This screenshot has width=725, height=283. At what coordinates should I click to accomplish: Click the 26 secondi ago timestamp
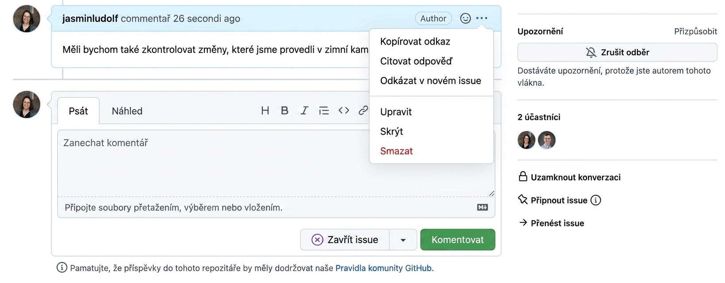tap(207, 19)
